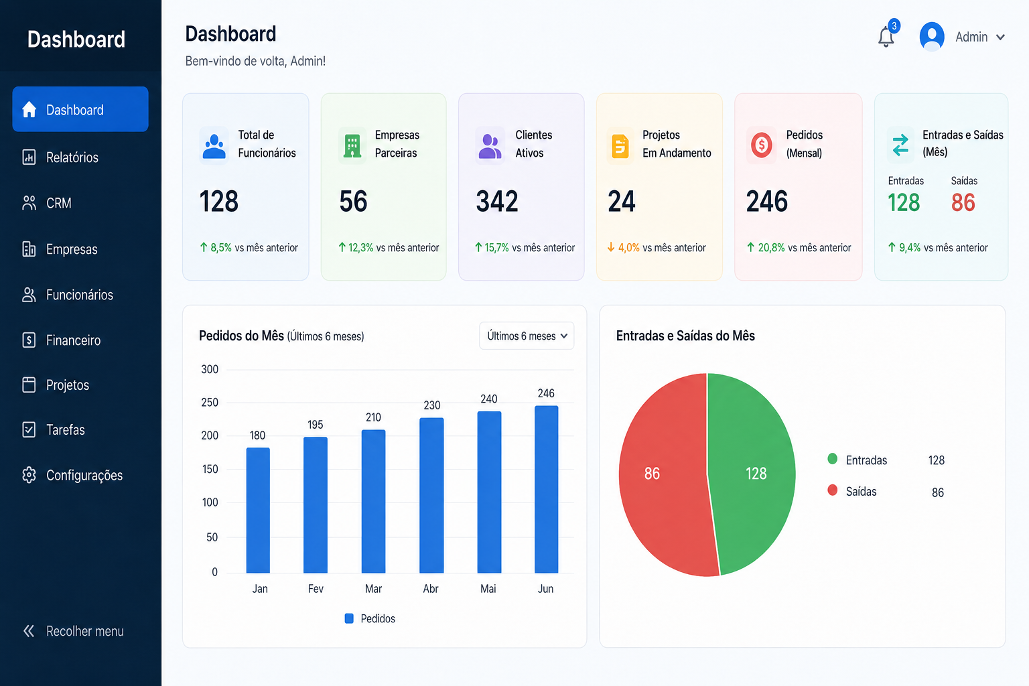Open the Projetos sidebar item
Image resolution: width=1029 pixels, height=686 pixels.
pos(80,385)
